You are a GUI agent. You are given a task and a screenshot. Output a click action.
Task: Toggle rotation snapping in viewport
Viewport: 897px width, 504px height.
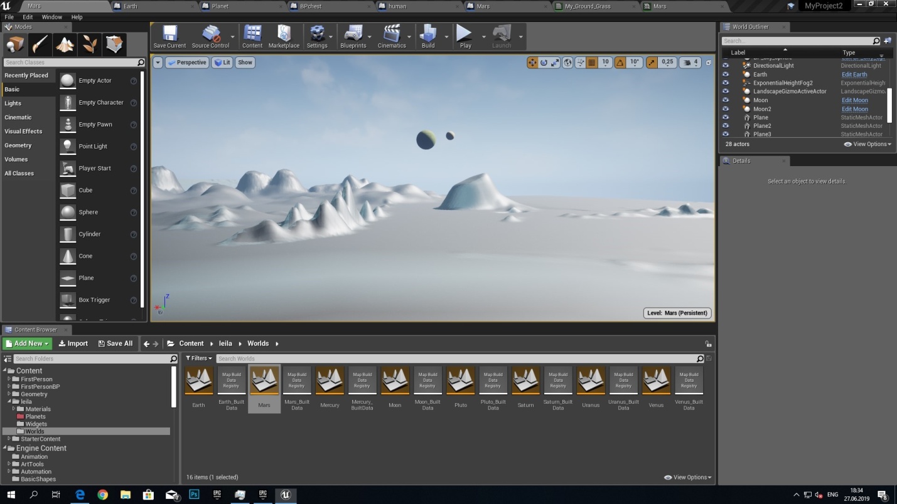(x=620, y=63)
